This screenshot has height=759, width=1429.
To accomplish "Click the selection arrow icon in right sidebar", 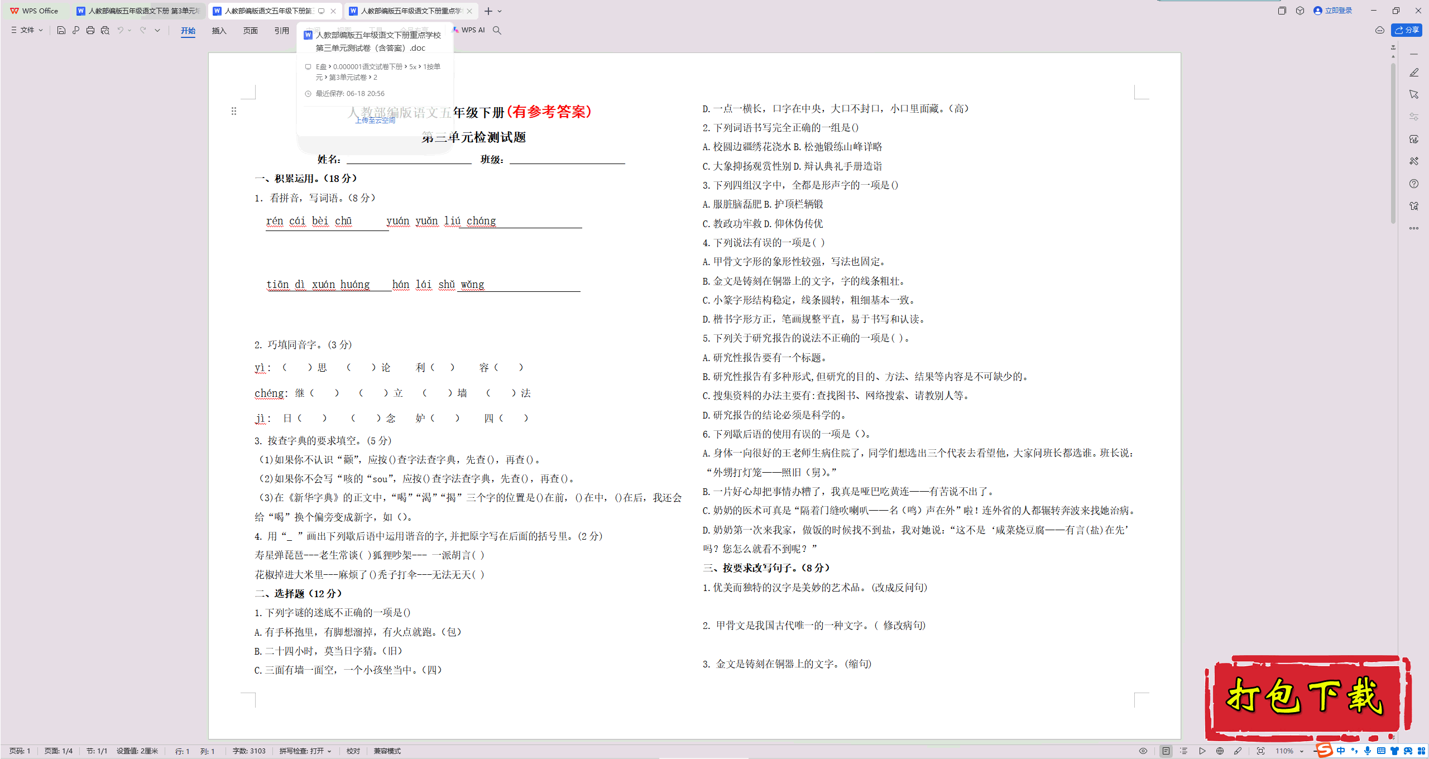I will pyautogui.click(x=1414, y=94).
